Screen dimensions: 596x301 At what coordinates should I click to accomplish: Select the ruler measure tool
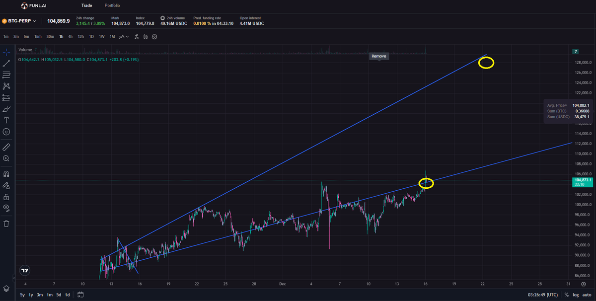point(6,147)
